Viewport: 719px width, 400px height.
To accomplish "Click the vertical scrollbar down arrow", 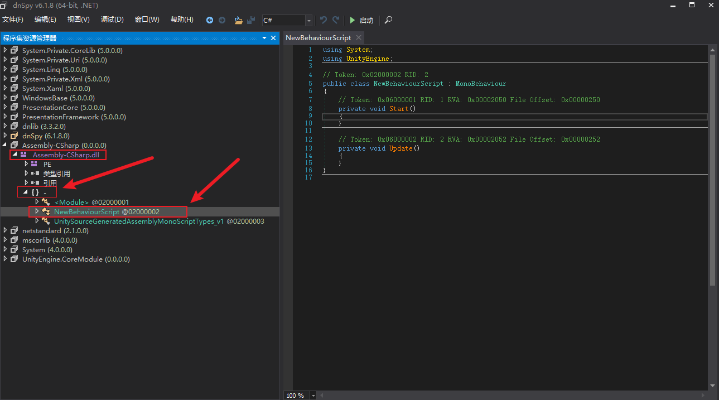I will point(712,385).
